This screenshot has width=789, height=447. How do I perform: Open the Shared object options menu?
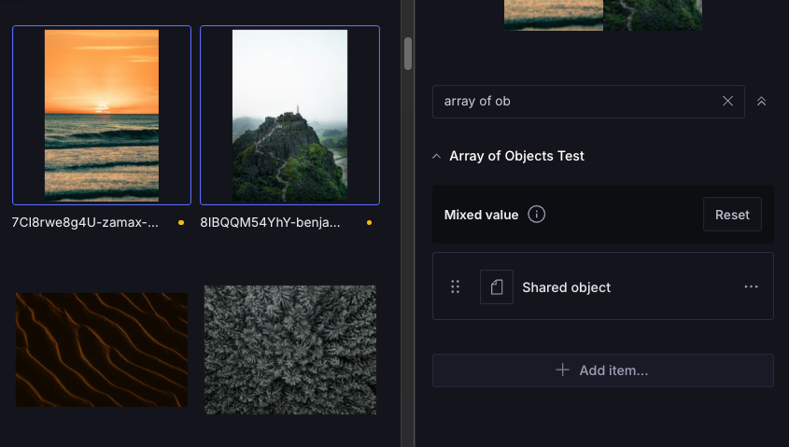tap(752, 286)
